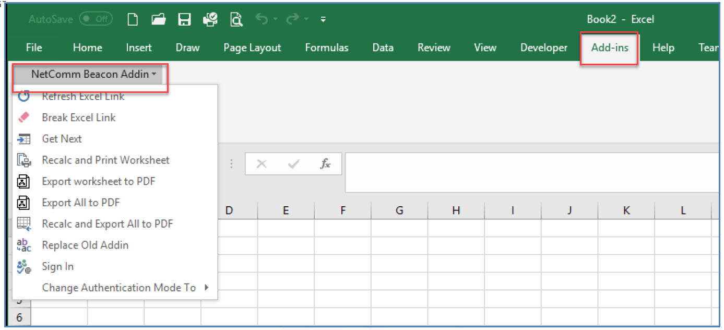Click the Refresh Excel Link icon
The height and width of the screenshot is (330, 724).
(x=24, y=96)
